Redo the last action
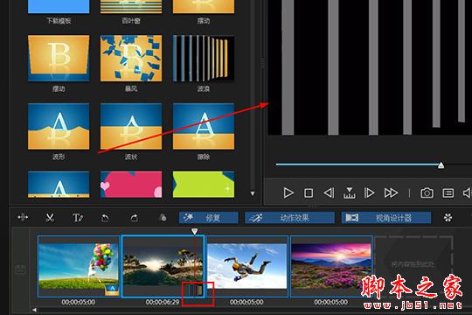 (x=135, y=218)
